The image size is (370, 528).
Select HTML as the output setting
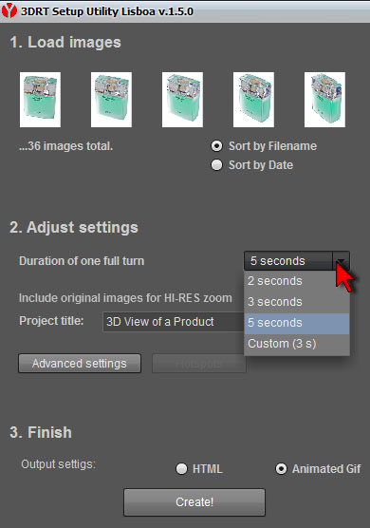point(181,469)
